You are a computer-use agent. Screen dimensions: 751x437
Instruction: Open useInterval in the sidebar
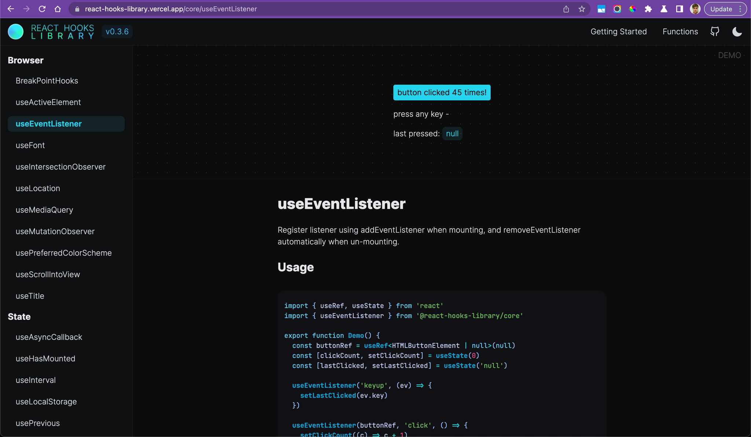pyautogui.click(x=36, y=380)
